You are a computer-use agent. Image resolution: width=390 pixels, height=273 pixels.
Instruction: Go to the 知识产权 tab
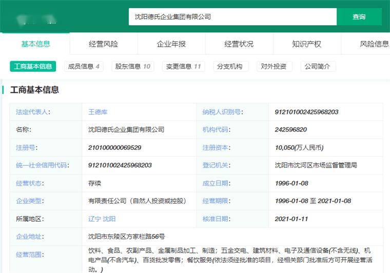pos(307,44)
